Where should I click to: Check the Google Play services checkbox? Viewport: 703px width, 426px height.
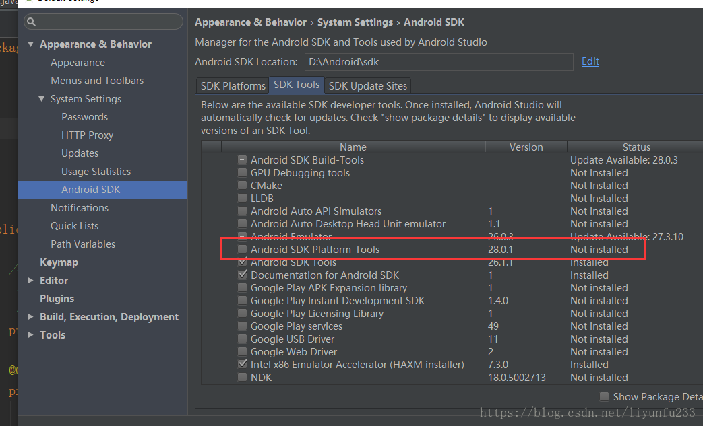[x=242, y=326]
